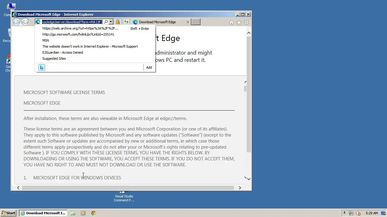The width and height of the screenshot is (387, 217).
Task: Click the Edge favicon in the address bar
Action: 38,22
